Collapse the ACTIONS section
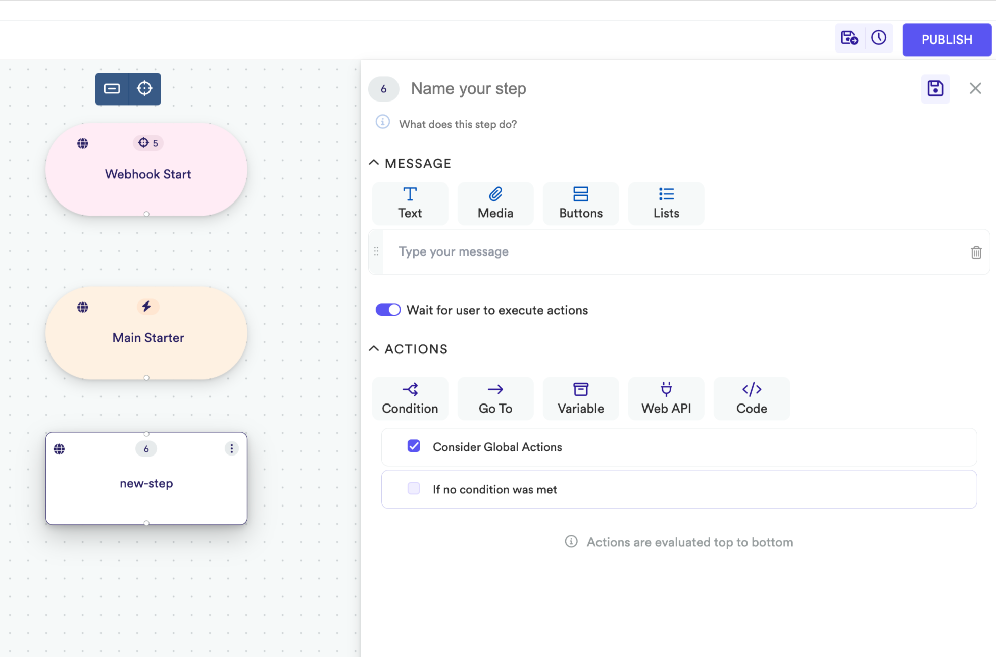Image resolution: width=996 pixels, height=657 pixels. (x=374, y=348)
